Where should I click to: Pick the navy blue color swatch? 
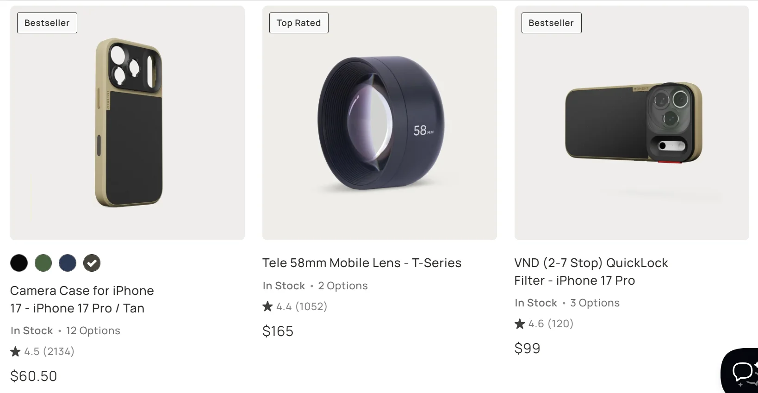pyautogui.click(x=68, y=263)
